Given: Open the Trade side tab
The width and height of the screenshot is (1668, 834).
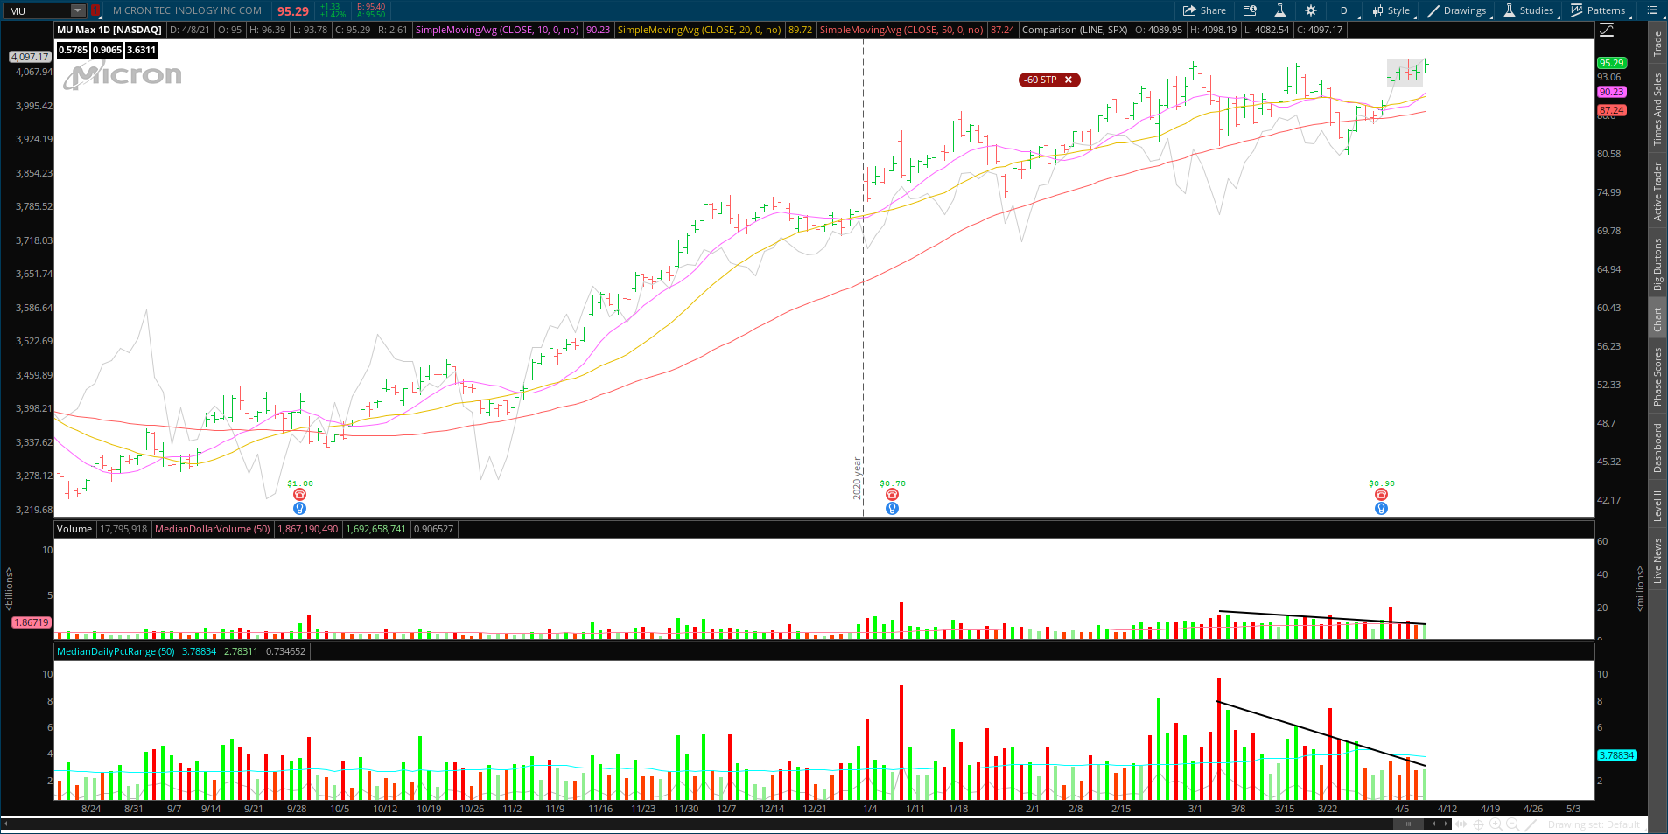Looking at the screenshot, I should pos(1657,45).
